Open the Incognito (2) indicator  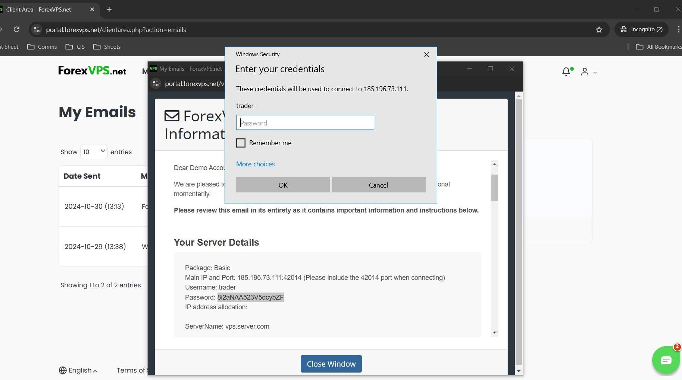coord(641,29)
